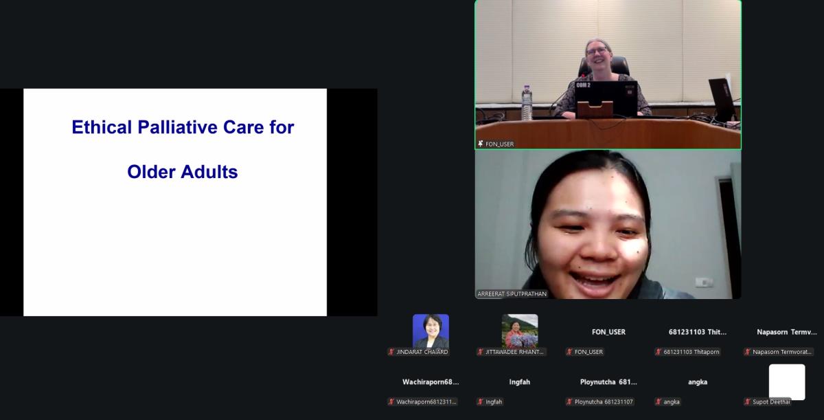The width and height of the screenshot is (824, 420).
Task: Select the pinned FON_USER speaker video
Action: click(x=608, y=74)
